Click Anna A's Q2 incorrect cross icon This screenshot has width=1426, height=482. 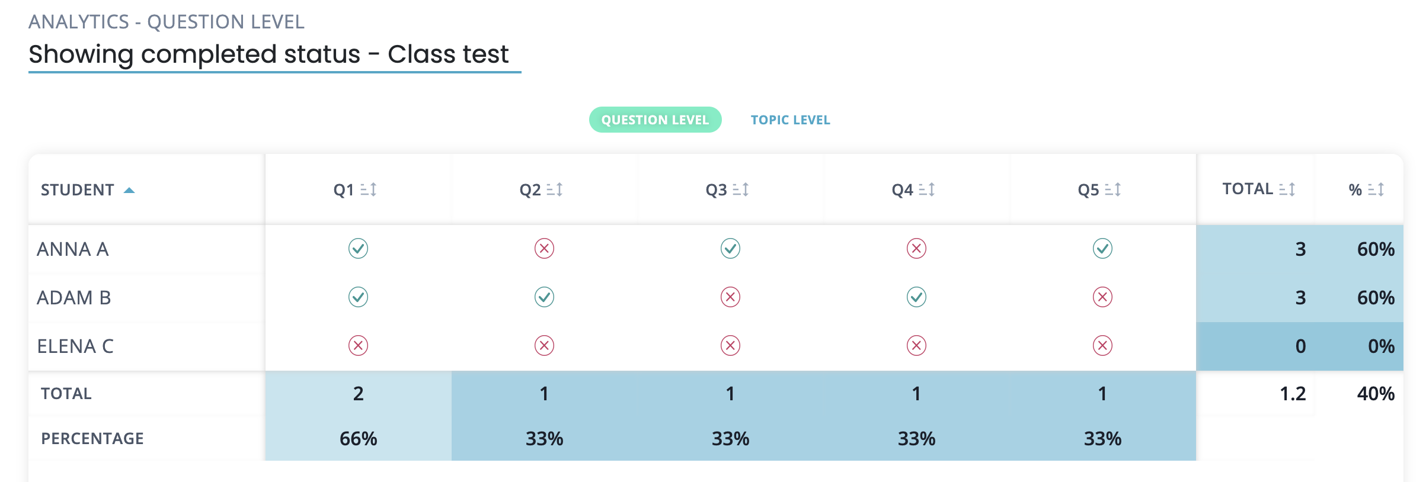pos(544,249)
